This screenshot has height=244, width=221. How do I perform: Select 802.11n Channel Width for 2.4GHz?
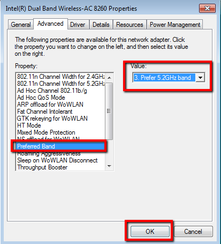(x=60, y=77)
